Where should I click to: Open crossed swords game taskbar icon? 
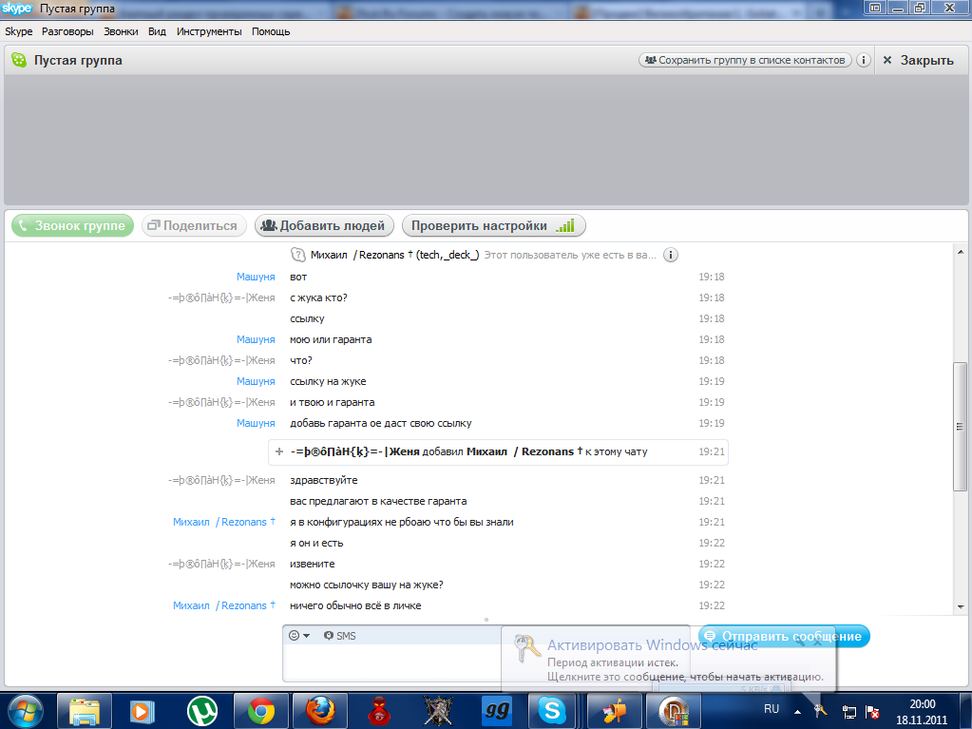pyautogui.click(x=438, y=711)
